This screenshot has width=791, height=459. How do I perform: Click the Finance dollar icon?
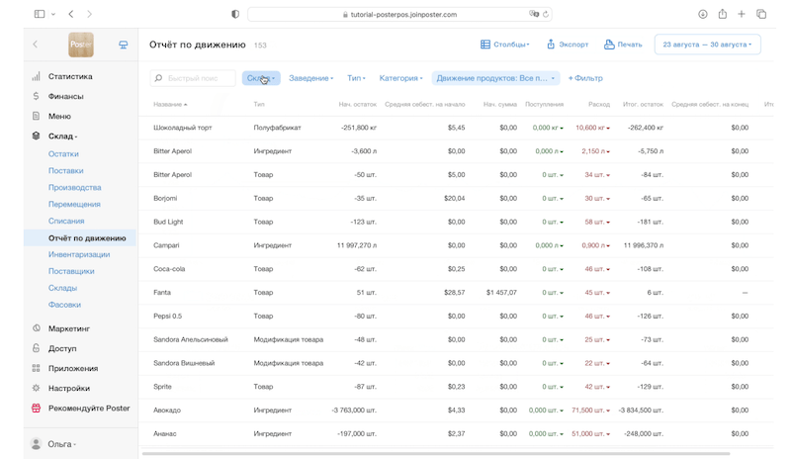pyautogui.click(x=36, y=96)
